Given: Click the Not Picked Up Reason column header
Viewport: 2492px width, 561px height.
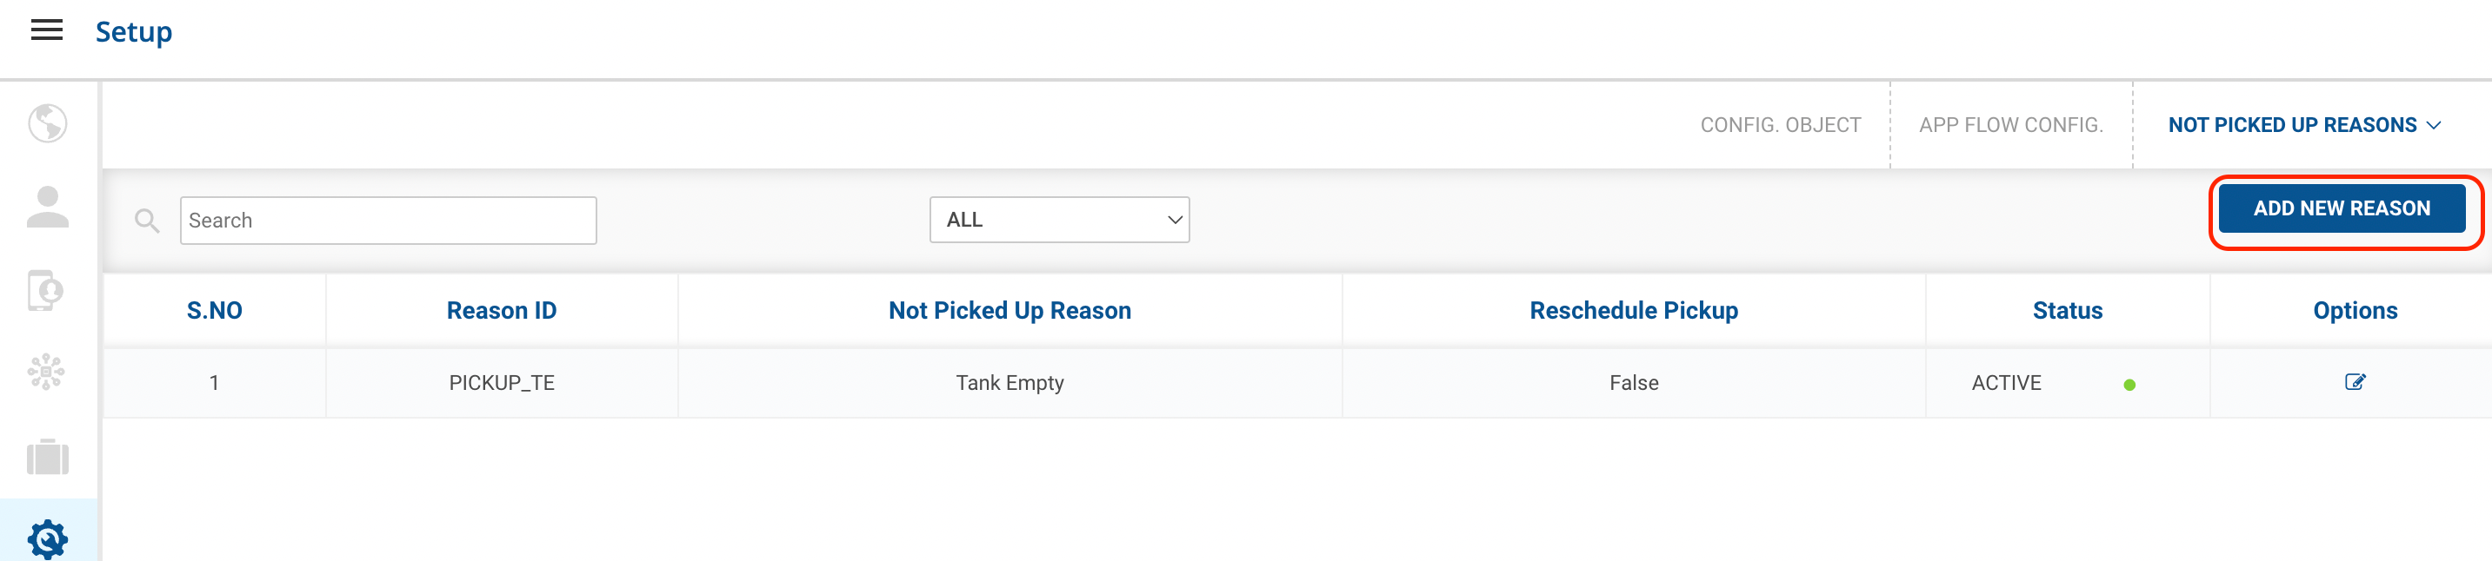Looking at the screenshot, I should (x=1009, y=311).
